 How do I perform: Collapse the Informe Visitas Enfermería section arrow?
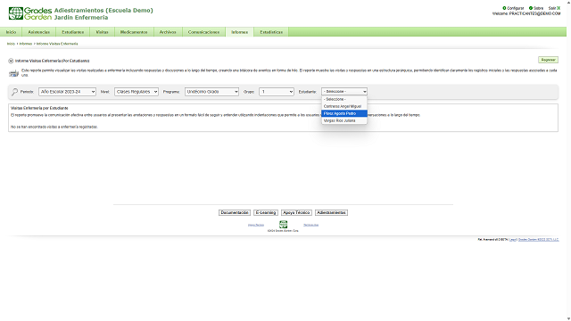(11, 61)
